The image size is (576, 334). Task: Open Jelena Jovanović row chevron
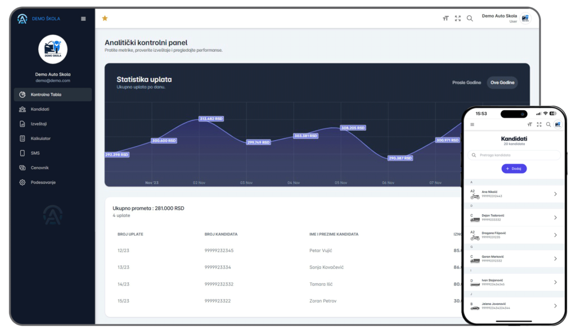point(555,306)
